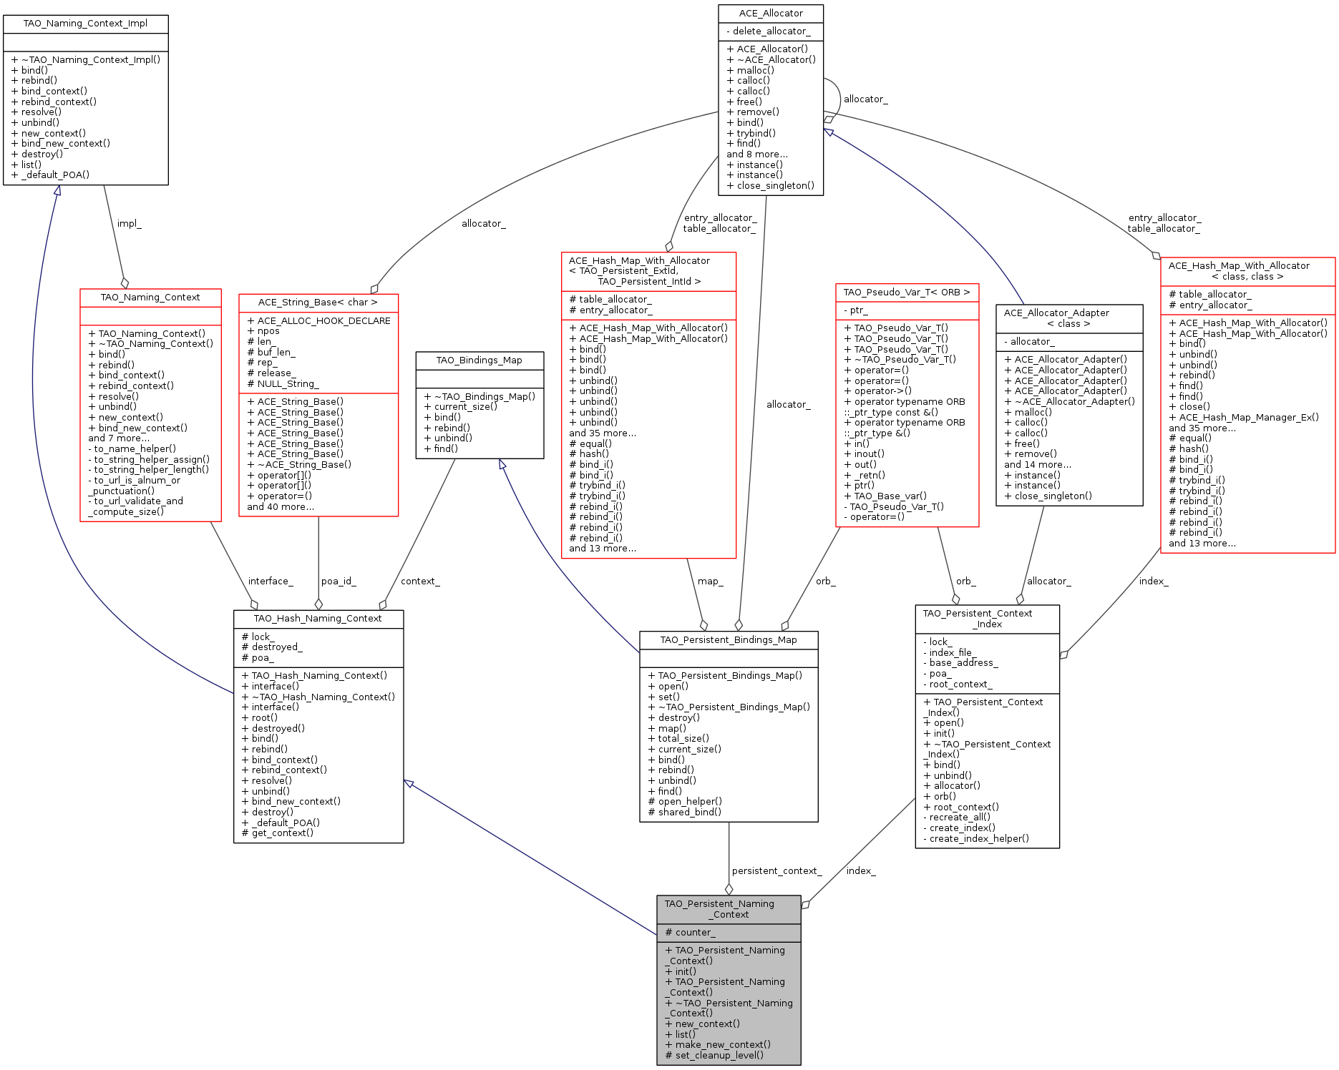Select the TAO_Hash_Naming_Context class title
1339x1070 pixels.
click(318, 619)
